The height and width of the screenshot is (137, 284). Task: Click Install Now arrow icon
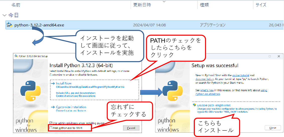point(53,83)
